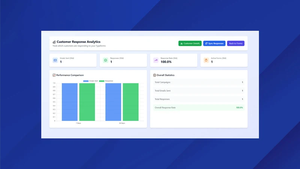This screenshot has height=169, width=300.
Task: Click the trend arrow icon in Response Rate card
Action: point(156,60)
